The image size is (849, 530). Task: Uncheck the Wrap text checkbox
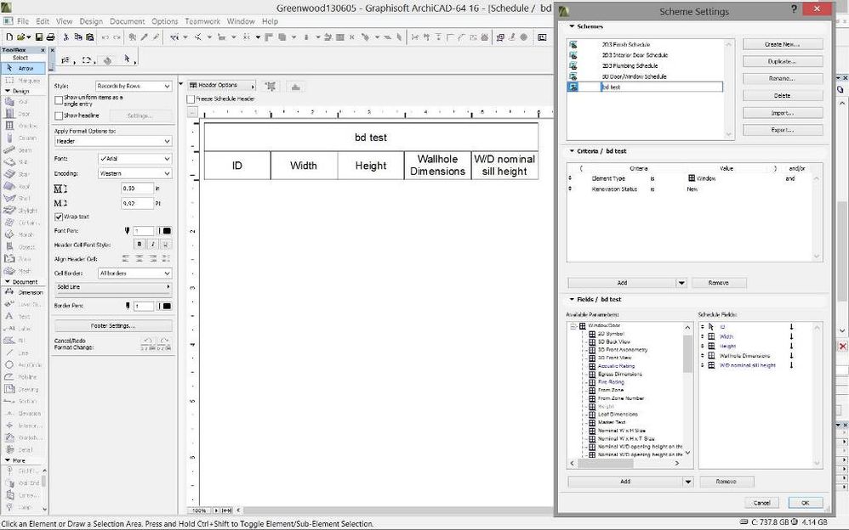point(59,217)
